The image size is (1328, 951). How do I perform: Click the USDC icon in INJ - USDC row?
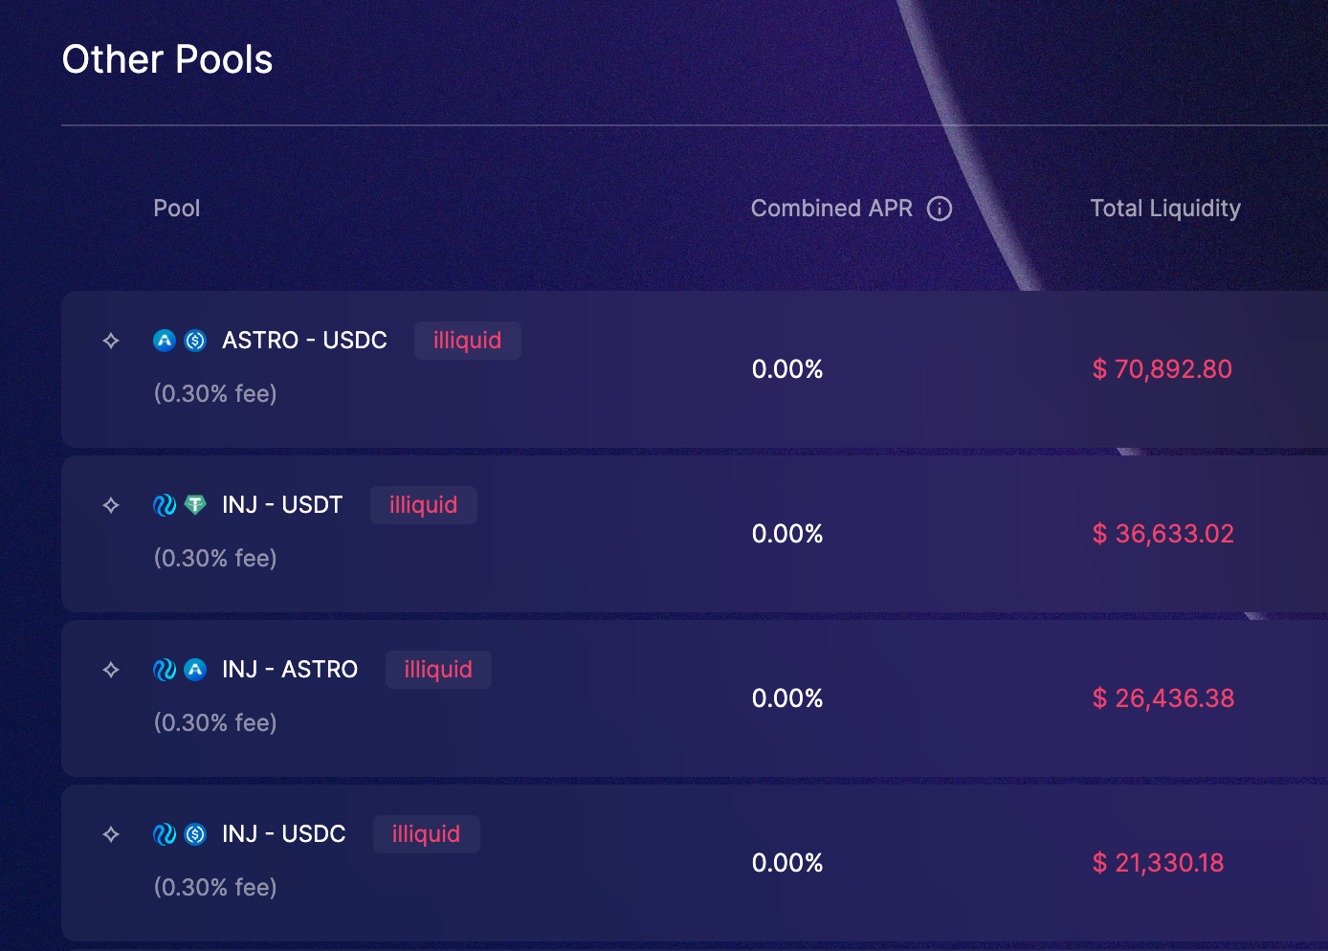pyautogui.click(x=195, y=834)
